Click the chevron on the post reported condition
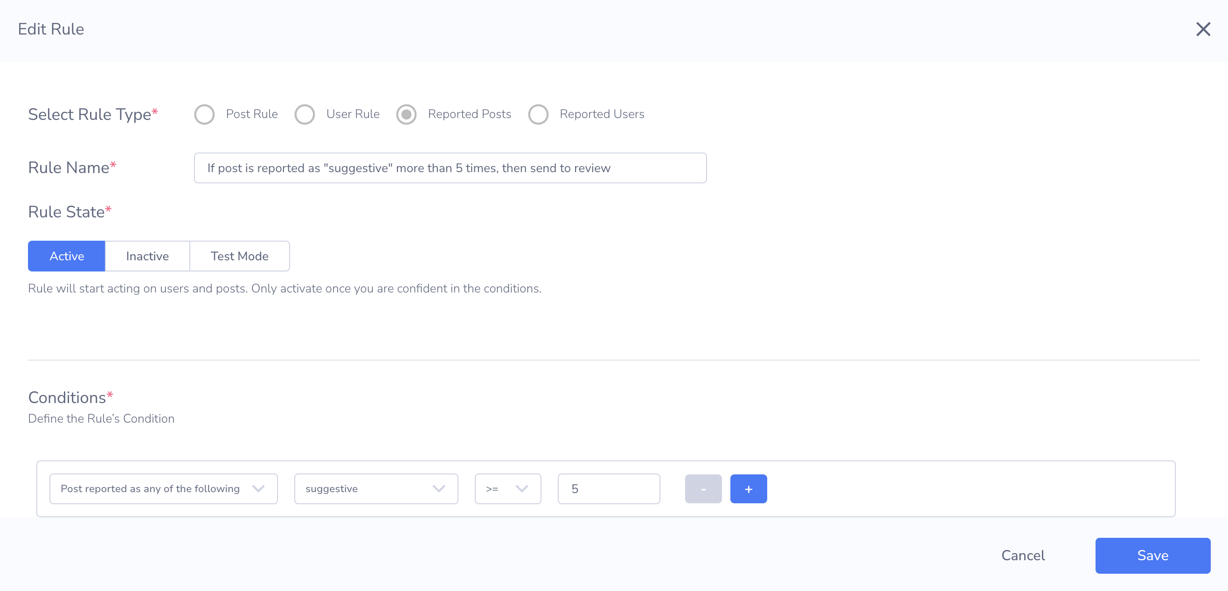 [258, 488]
